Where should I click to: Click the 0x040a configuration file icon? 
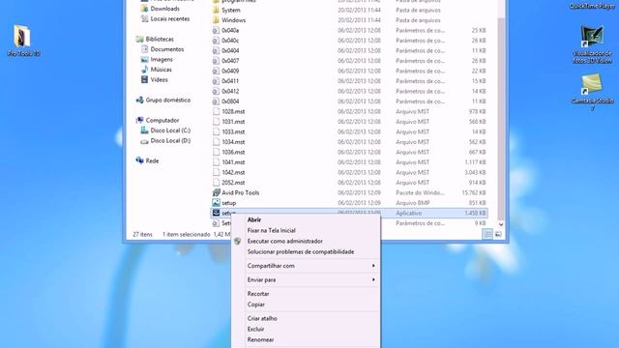point(216,30)
